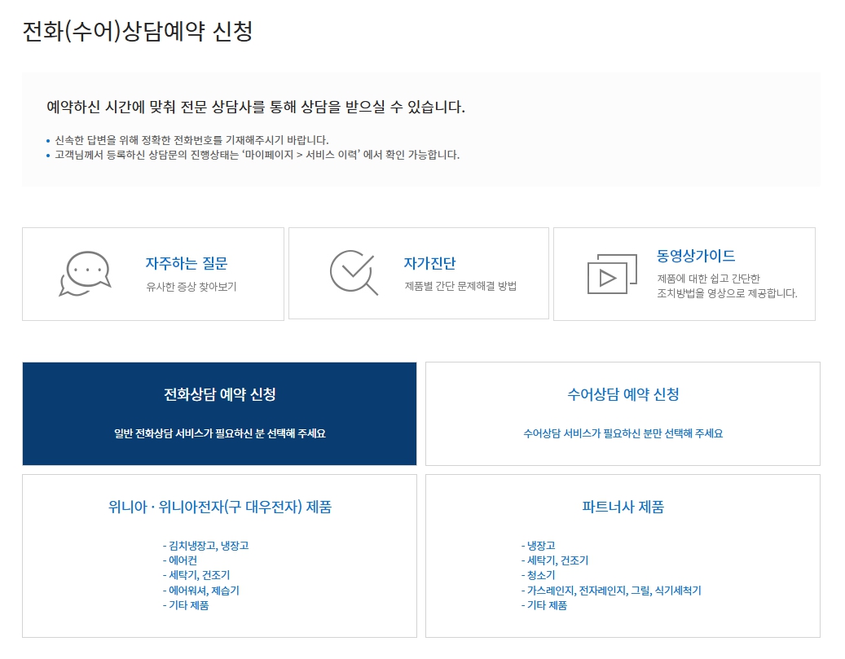This screenshot has height=659, width=845.
Task: Click '- 세탁기, 건조기' under 파트너사 제품
Action: 555,560
